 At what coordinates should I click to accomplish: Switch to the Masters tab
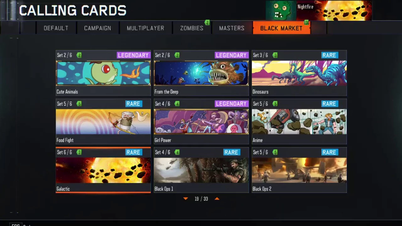232,28
